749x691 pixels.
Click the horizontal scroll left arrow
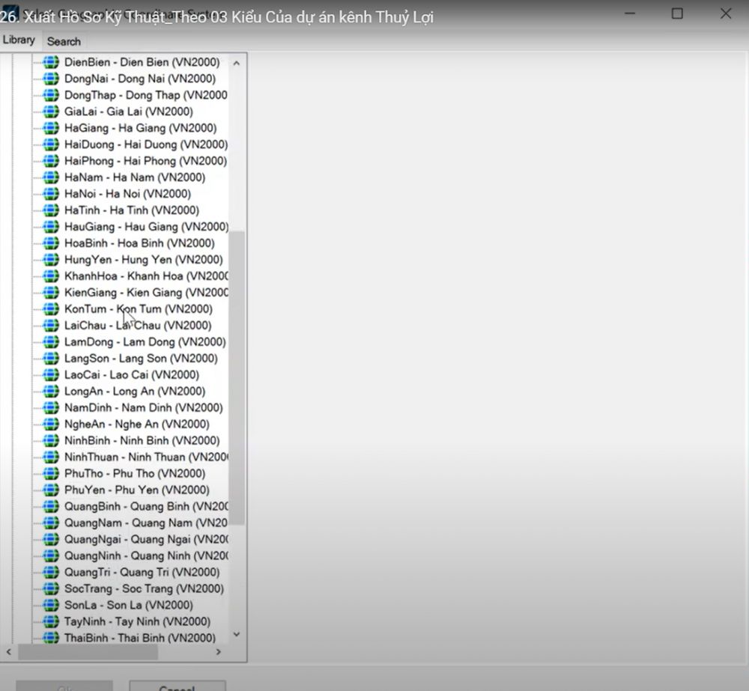coord(8,652)
